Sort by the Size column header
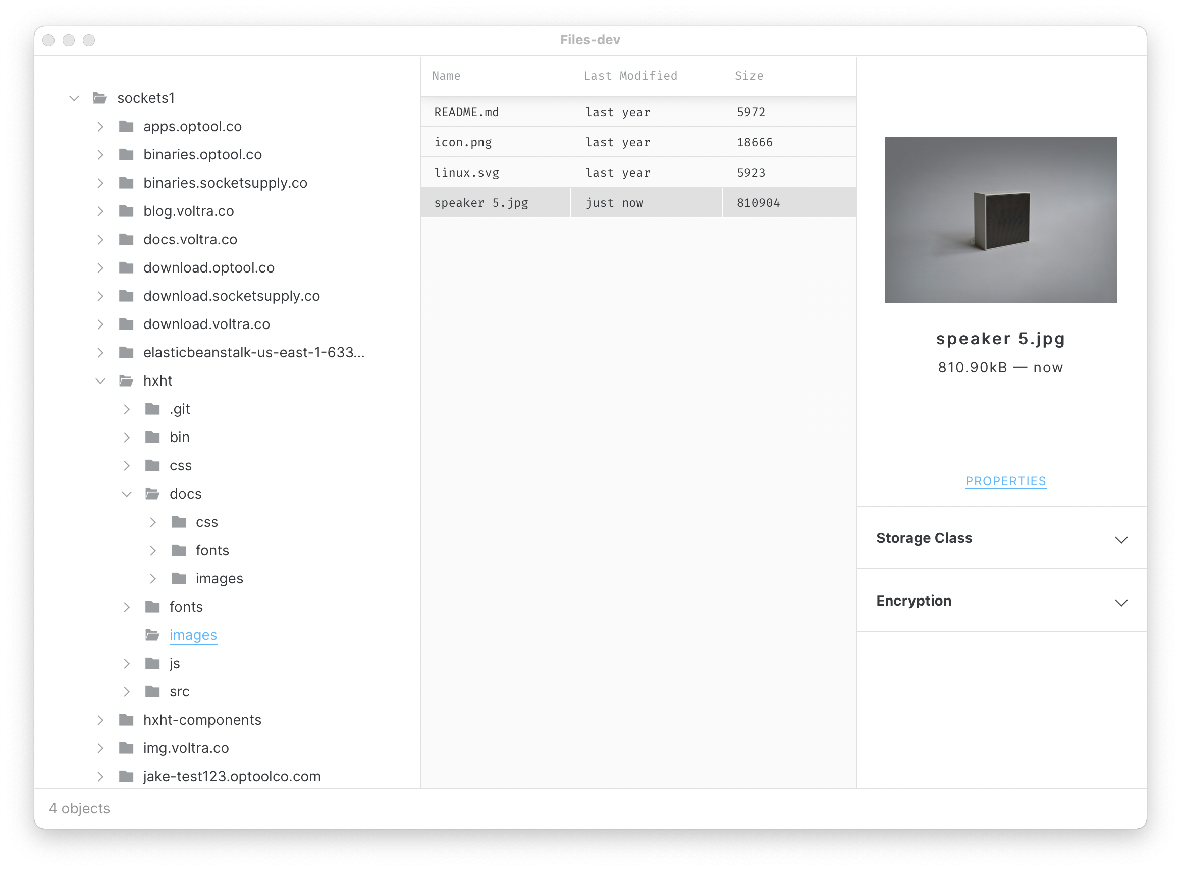This screenshot has width=1181, height=871. pyautogui.click(x=749, y=76)
